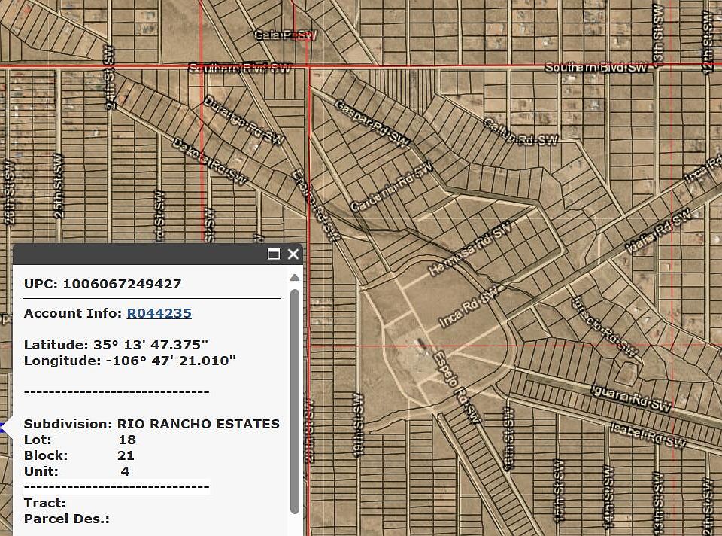722x536 pixels.
Task: Maximize the parcel info popup
Action: (x=274, y=254)
